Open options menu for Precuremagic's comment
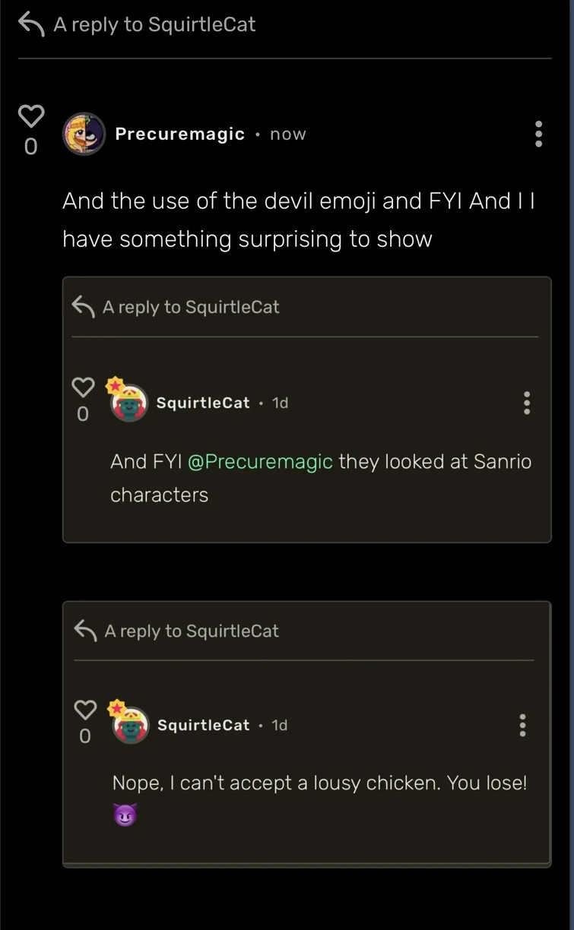 538,134
